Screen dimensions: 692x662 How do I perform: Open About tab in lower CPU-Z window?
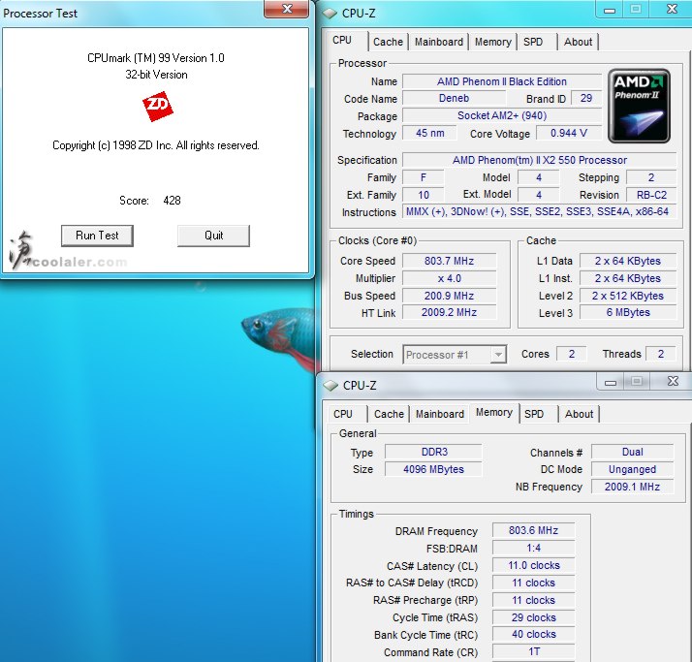(x=579, y=414)
